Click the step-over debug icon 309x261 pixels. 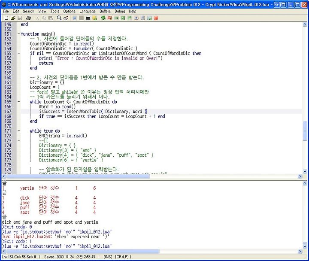tap(123, 18)
